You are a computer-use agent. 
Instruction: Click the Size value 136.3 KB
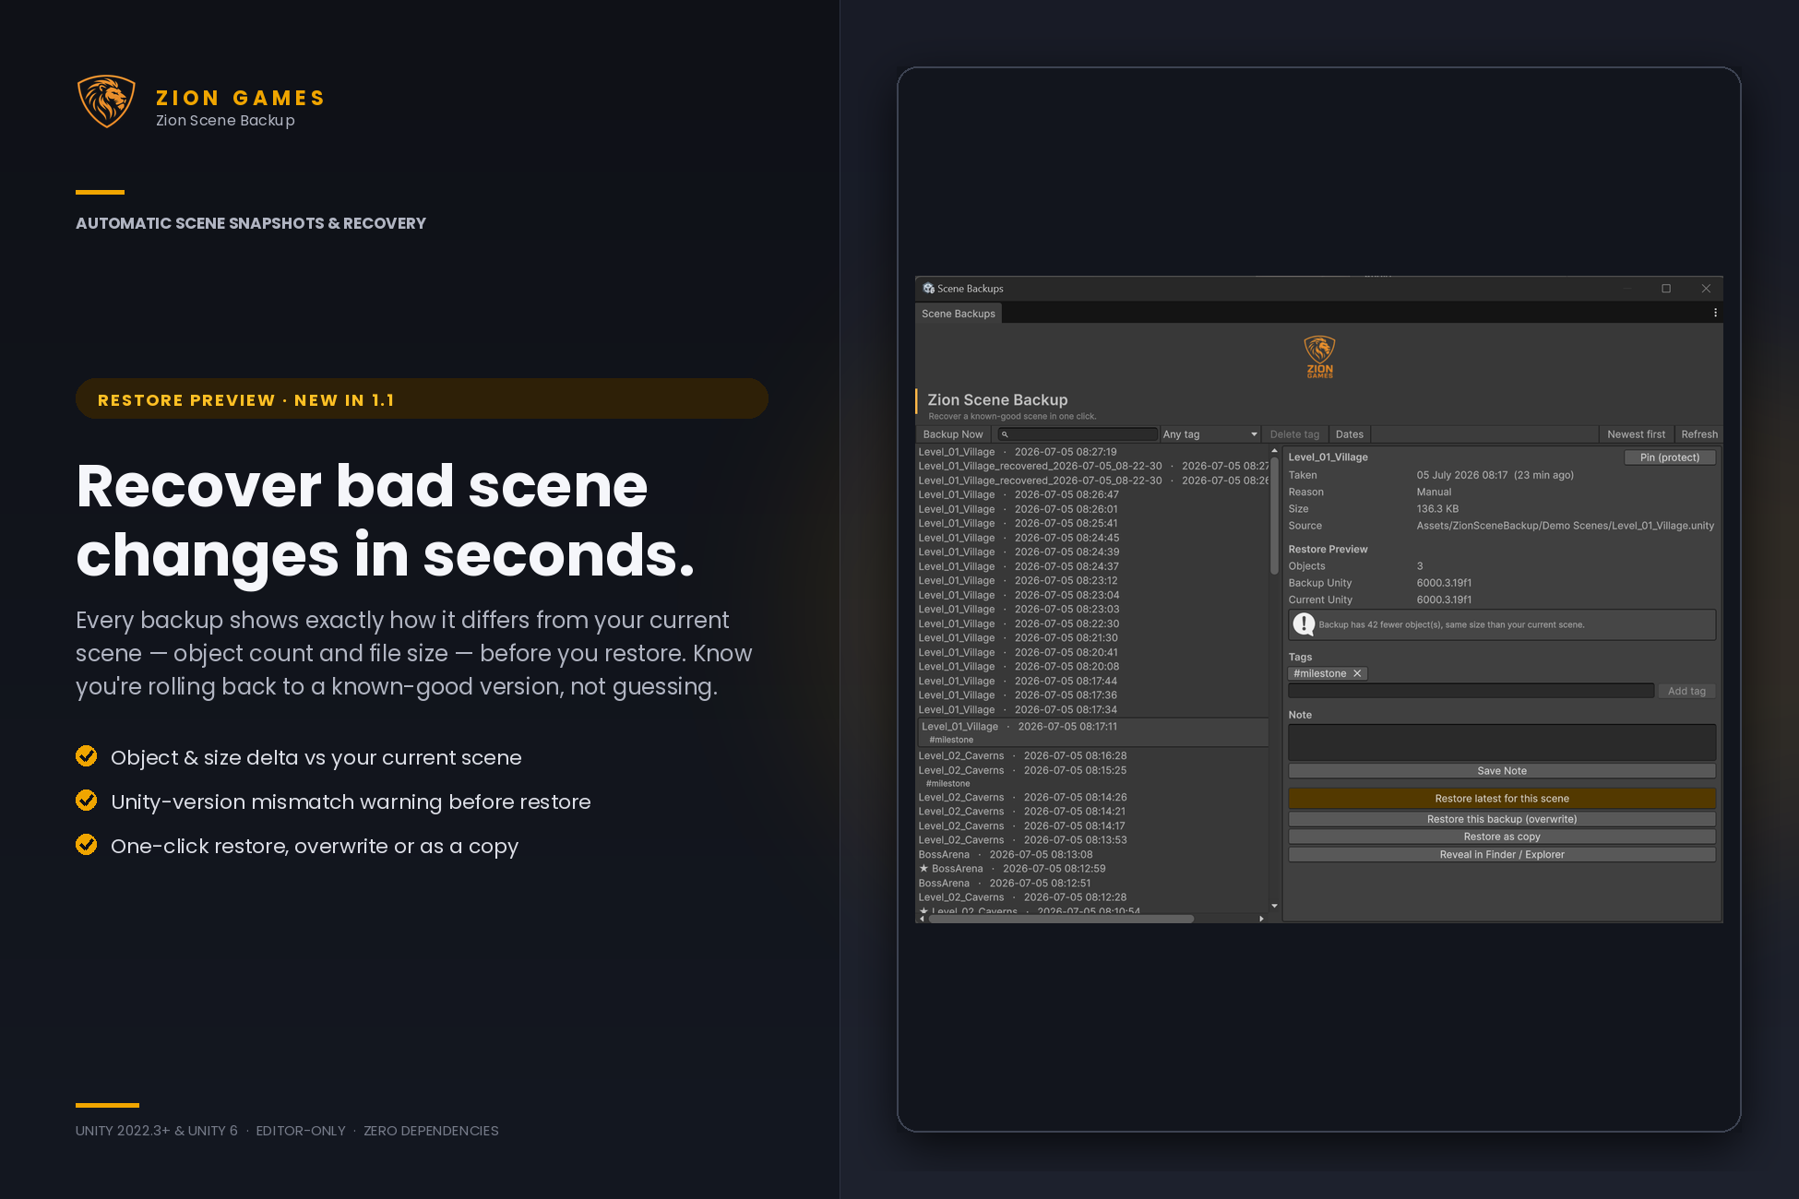tap(1437, 509)
